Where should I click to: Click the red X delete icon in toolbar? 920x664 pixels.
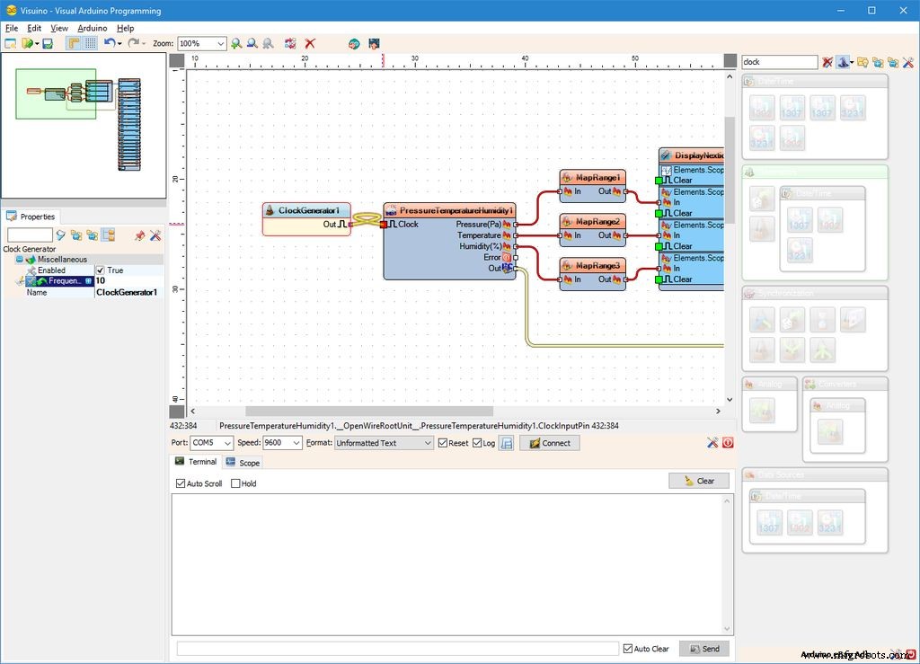tap(310, 43)
